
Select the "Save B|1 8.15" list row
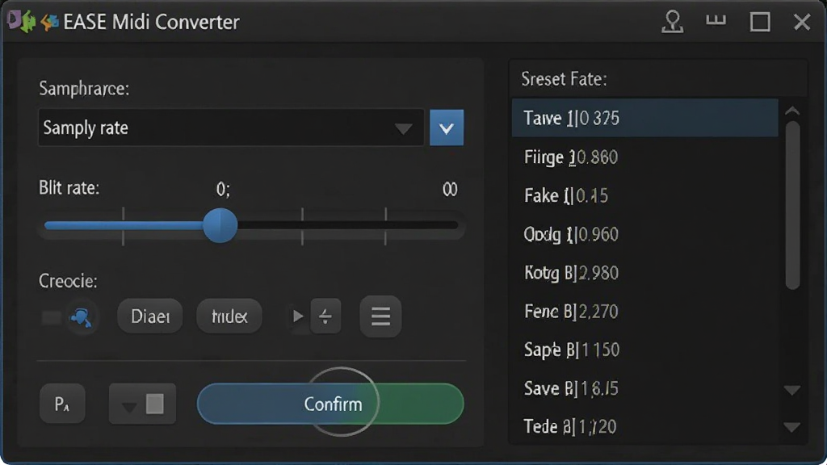645,388
